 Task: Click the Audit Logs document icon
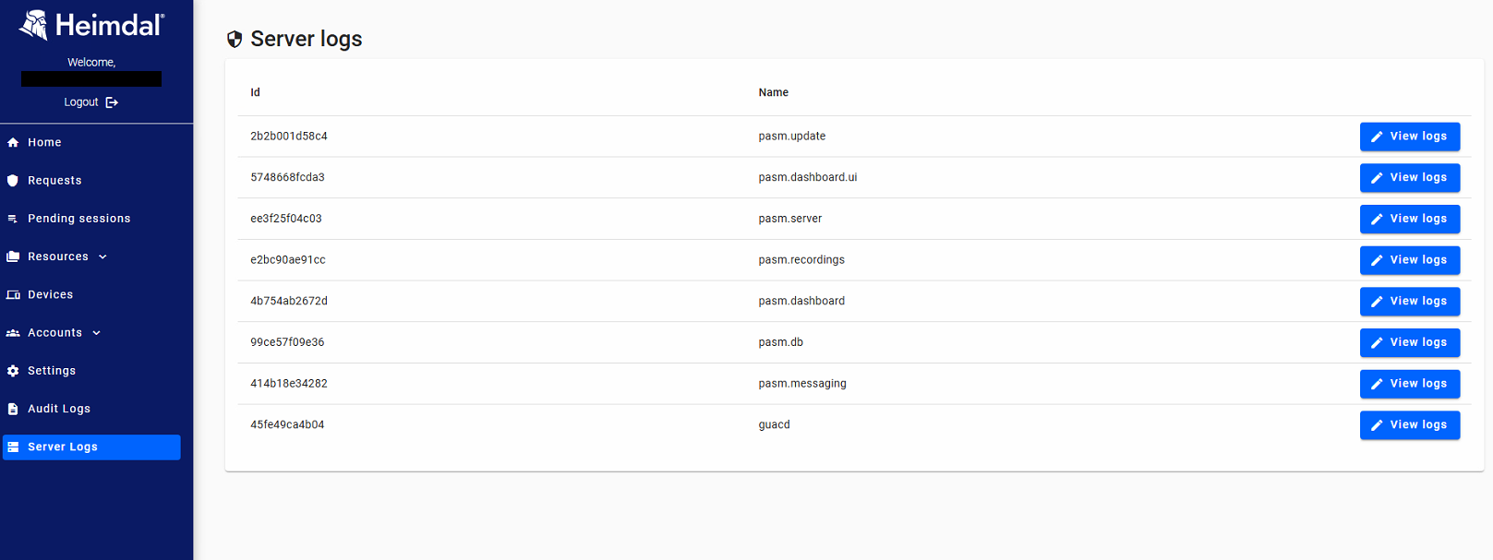click(13, 409)
